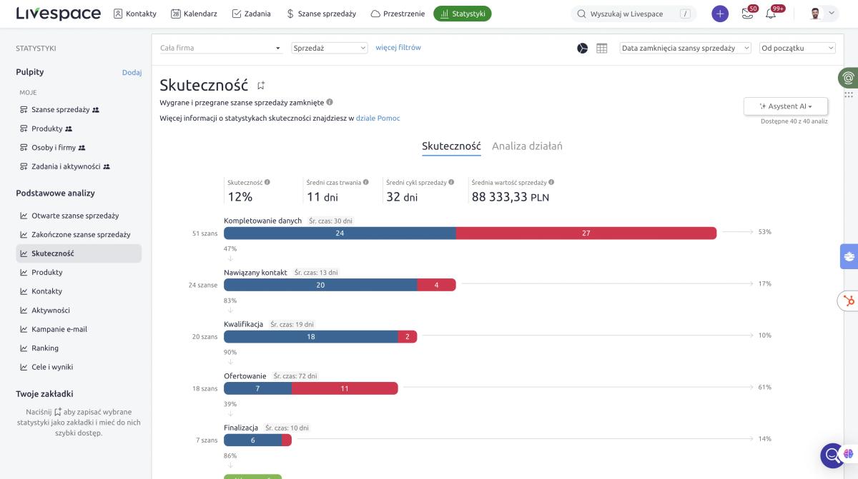Click bookmark icon beside Skuteczność heading

261,86
